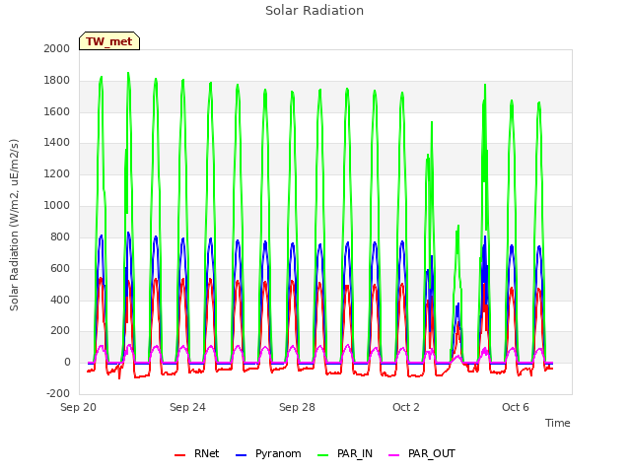Click the red RNet legend swatch
Viewport: 631px width, 473px height.
tap(179, 455)
